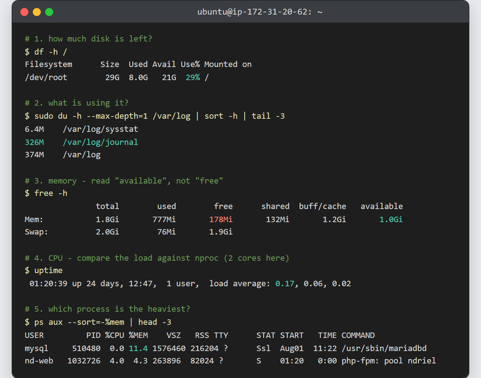Click the 1.8Gi total memory value
The height and width of the screenshot is (378, 481).
(107, 220)
